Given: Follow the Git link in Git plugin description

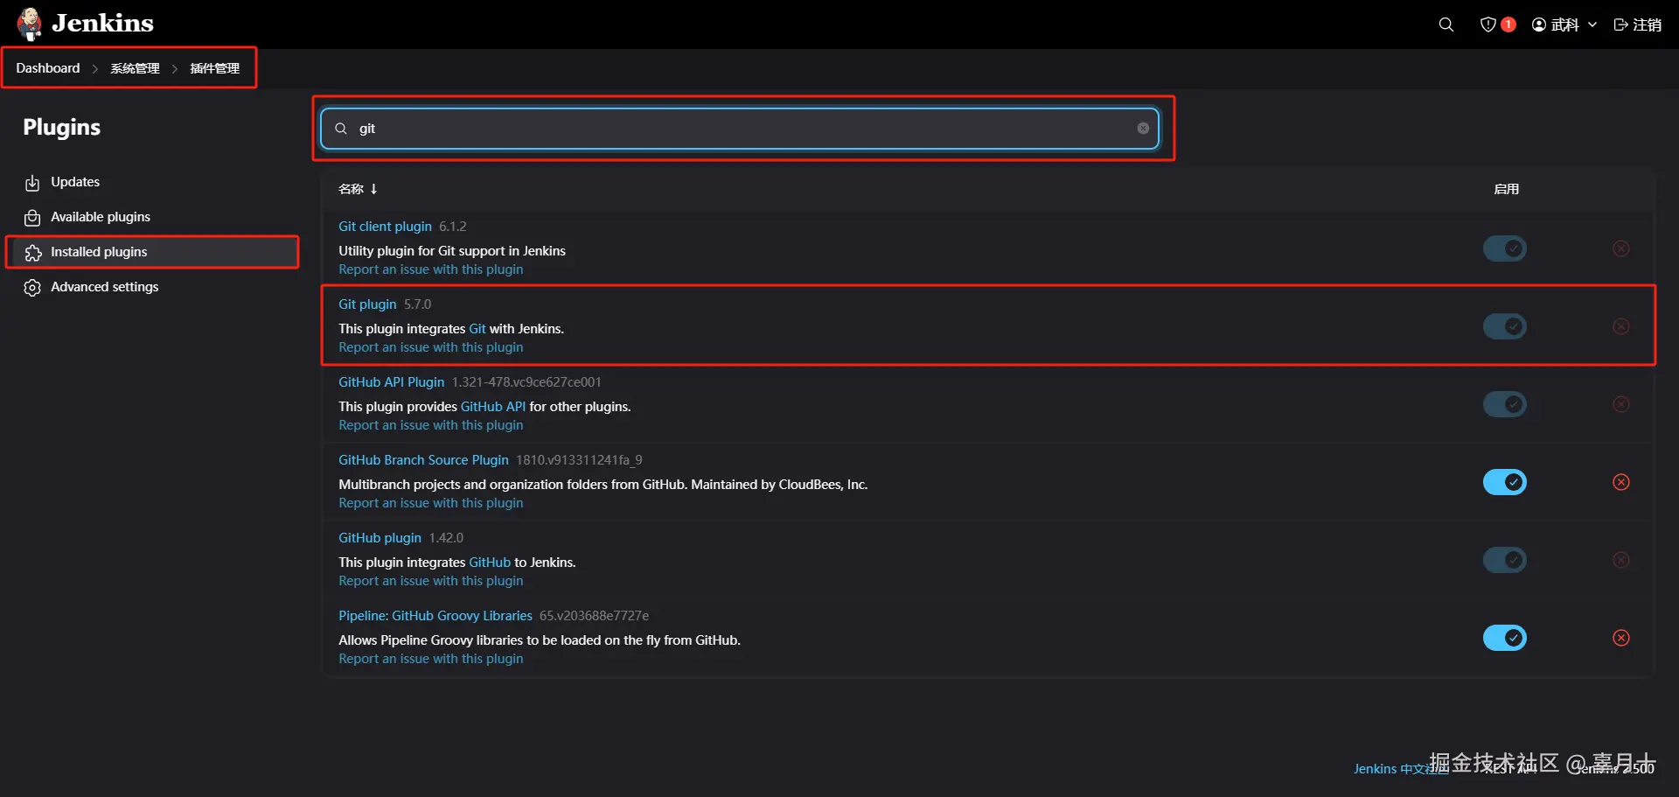Looking at the screenshot, I should click(477, 329).
